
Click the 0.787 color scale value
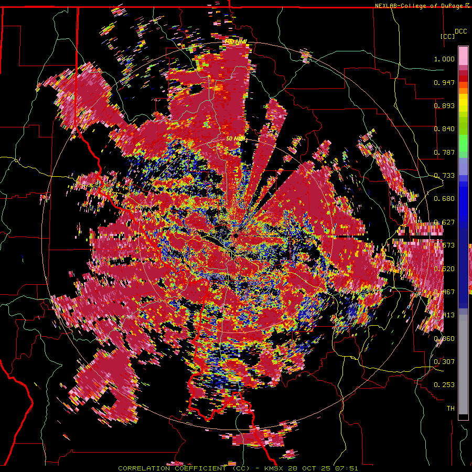tap(444, 152)
